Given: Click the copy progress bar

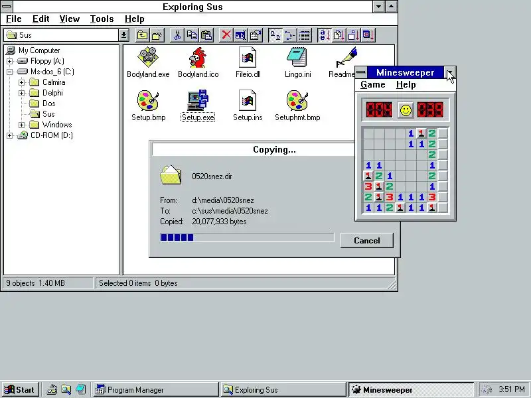Looking at the screenshot, I should point(247,237).
